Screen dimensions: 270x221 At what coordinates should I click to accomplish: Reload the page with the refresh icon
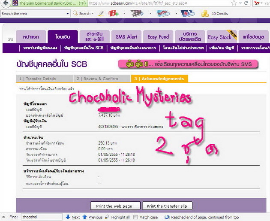point(246,3)
